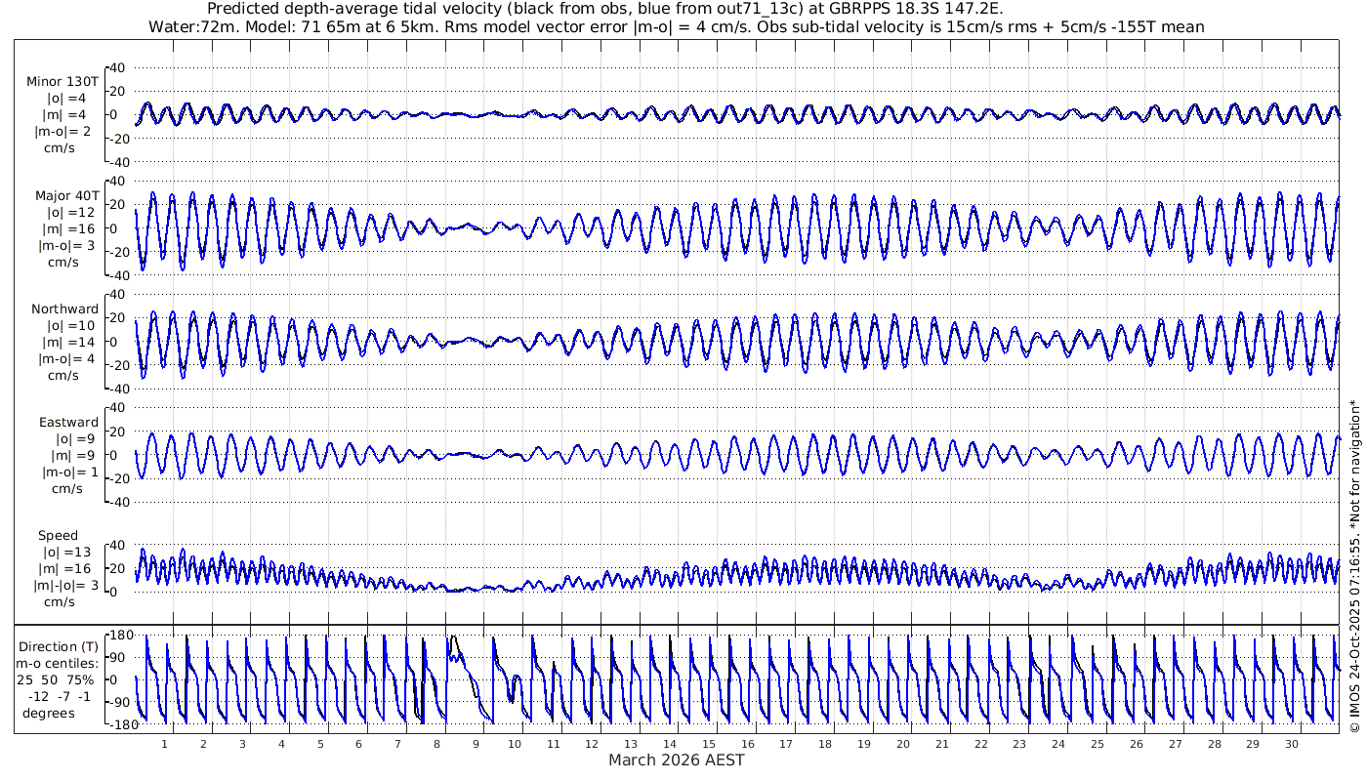Select day 15 on the time axis
The image size is (1367, 781).
(x=709, y=744)
